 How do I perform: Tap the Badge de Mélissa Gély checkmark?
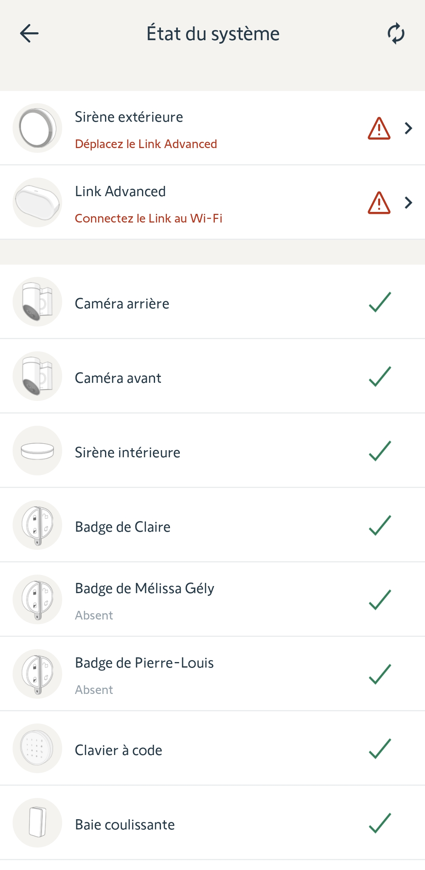click(380, 600)
